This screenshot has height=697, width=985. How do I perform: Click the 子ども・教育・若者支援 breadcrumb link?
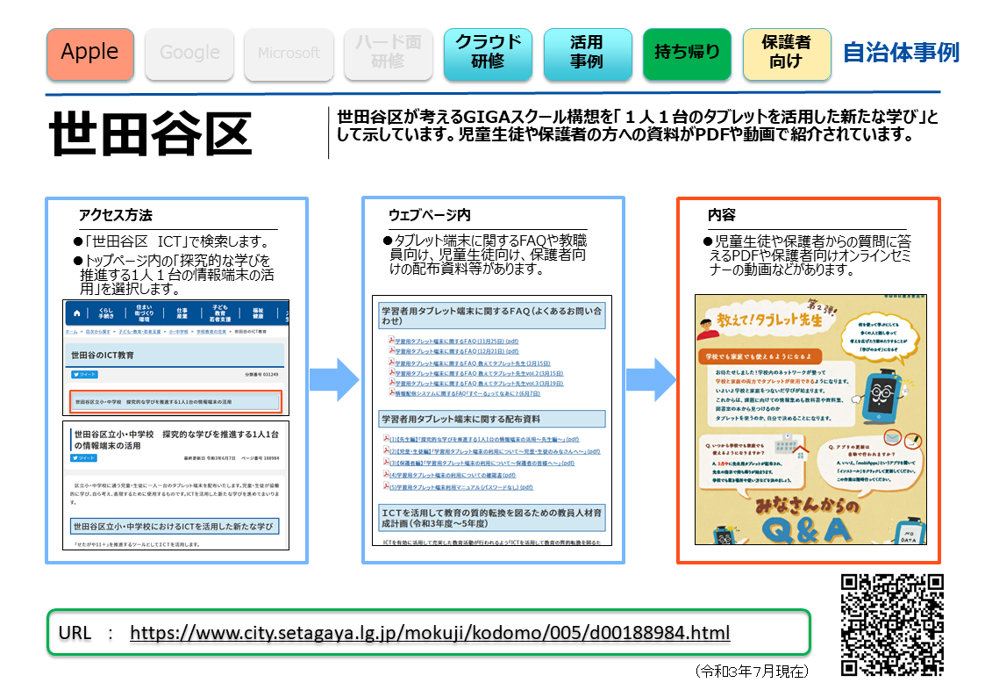point(139,331)
